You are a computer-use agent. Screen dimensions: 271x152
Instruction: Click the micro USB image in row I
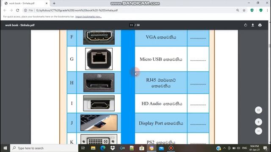99,103
